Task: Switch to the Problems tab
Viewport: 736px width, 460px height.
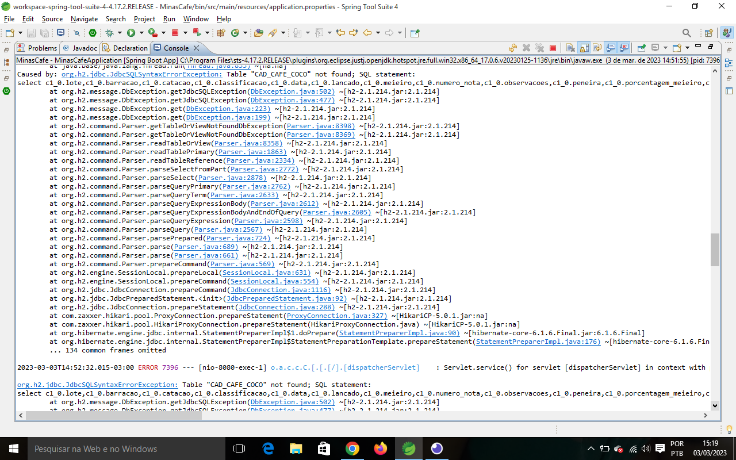Action: (x=37, y=48)
